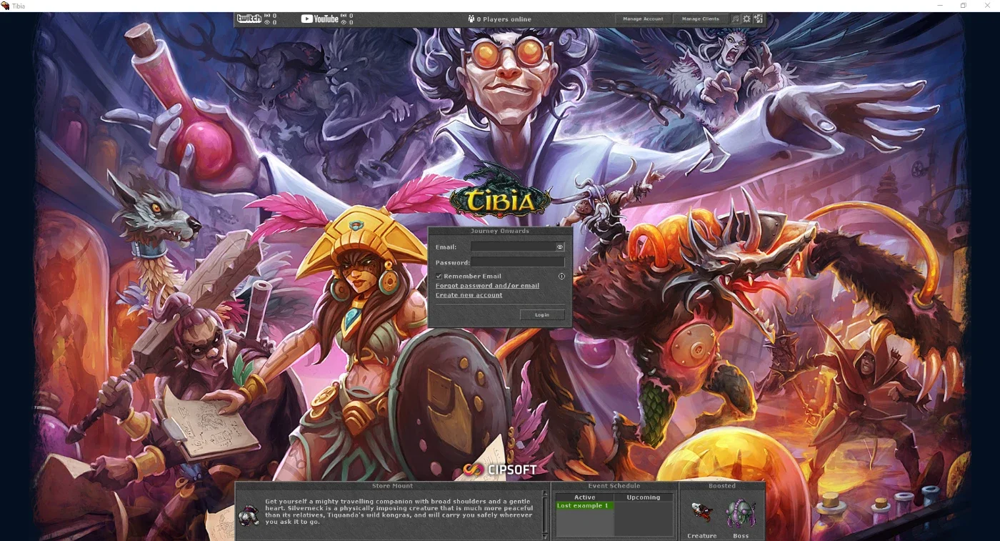Screen dimensions: 1000x541
Task: Select the boosted Boss icon
Action: click(741, 513)
